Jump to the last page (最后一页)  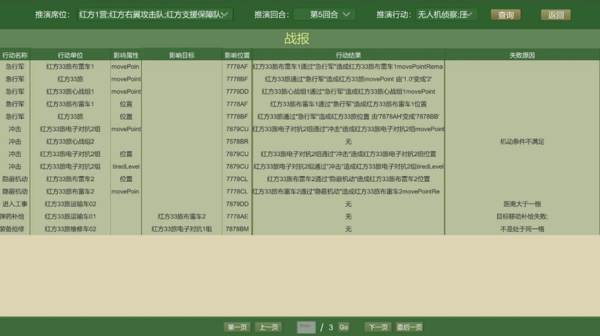tap(410, 327)
